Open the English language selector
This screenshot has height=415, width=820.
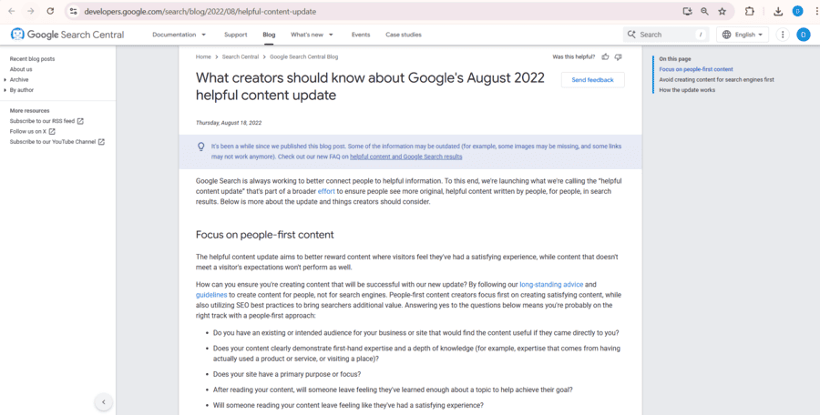pos(742,35)
